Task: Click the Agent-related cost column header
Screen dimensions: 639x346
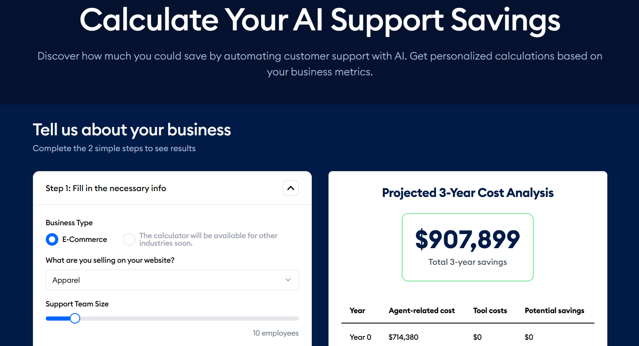Action: (x=421, y=311)
